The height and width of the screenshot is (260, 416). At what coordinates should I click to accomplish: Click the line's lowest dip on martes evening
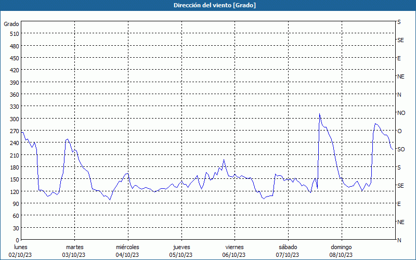click(x=110, y=200)
